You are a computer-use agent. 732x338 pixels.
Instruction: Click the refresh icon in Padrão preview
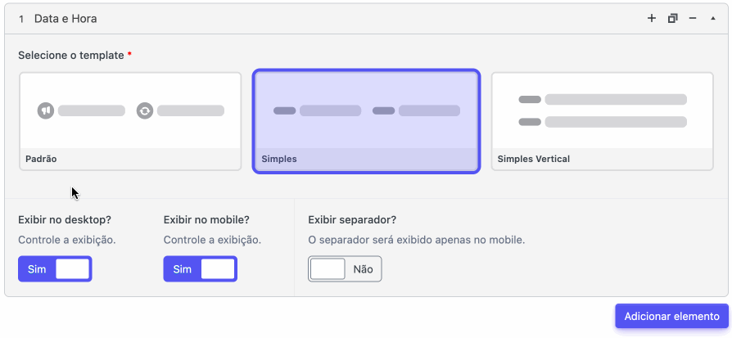(145, 110)
